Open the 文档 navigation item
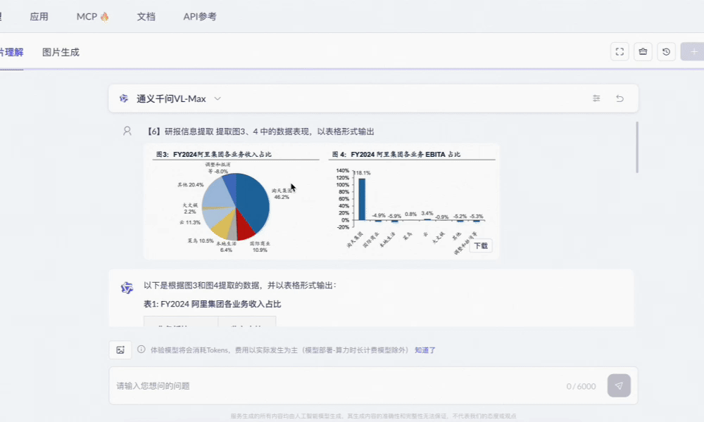Viewport: 704px width, 422px height. 146,17
